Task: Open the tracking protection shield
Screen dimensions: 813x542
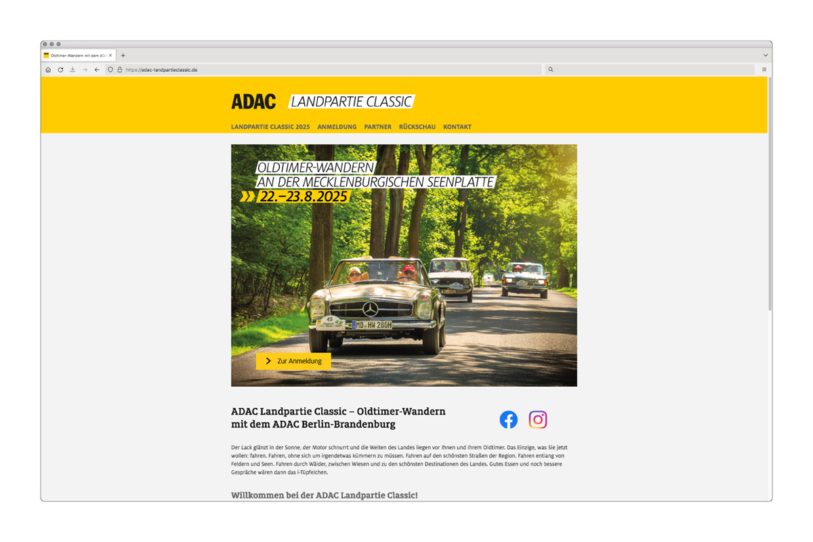Action: [x=110, y=70]
